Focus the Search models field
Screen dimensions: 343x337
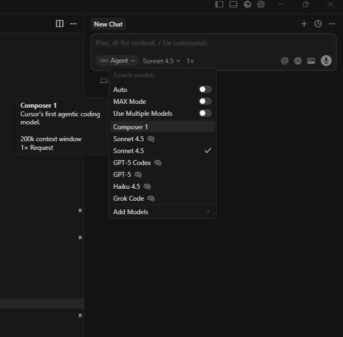163,75
